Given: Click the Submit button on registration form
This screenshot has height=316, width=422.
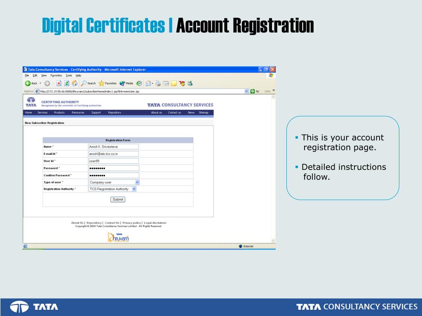Looking at the screenshot, I should click(118, 200).
